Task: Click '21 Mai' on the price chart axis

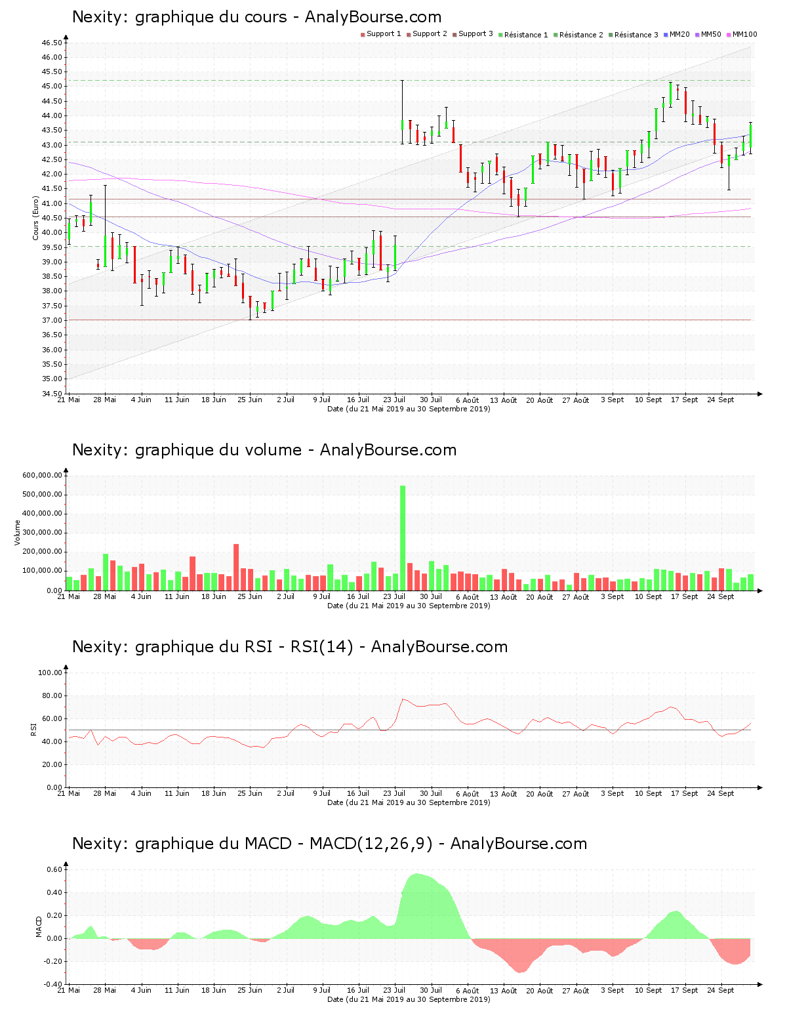Action: tap(68, 400)
